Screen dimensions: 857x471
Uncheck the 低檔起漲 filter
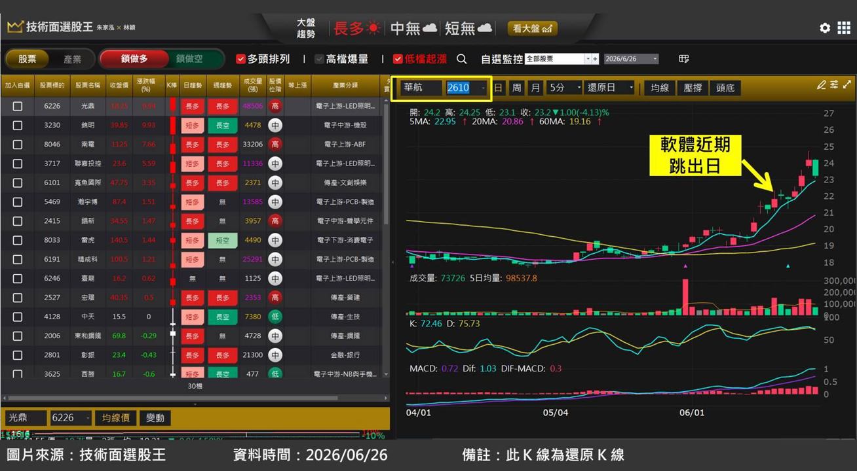pyautogui.click(x=398, y=59)
